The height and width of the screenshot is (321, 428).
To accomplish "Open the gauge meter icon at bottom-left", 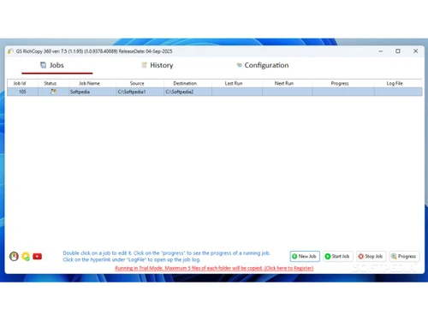I will click(x=14, y=256).
